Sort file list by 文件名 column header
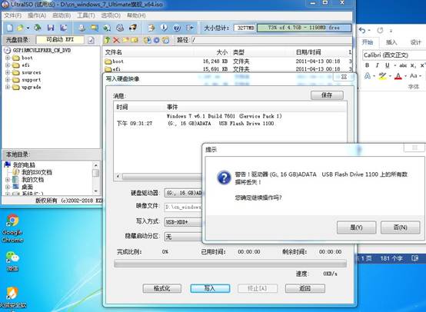Viewport: 426px width, 312px height. 114,52
